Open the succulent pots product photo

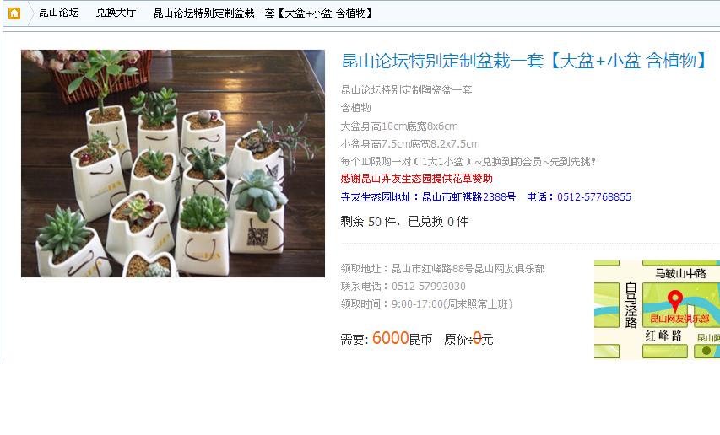[173, 164]
